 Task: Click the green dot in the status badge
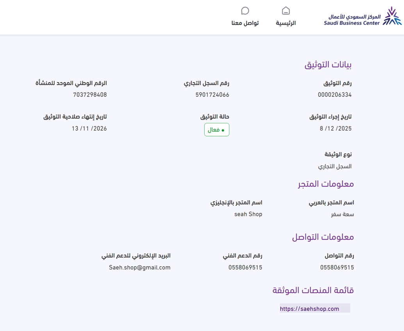pos(223,130)
